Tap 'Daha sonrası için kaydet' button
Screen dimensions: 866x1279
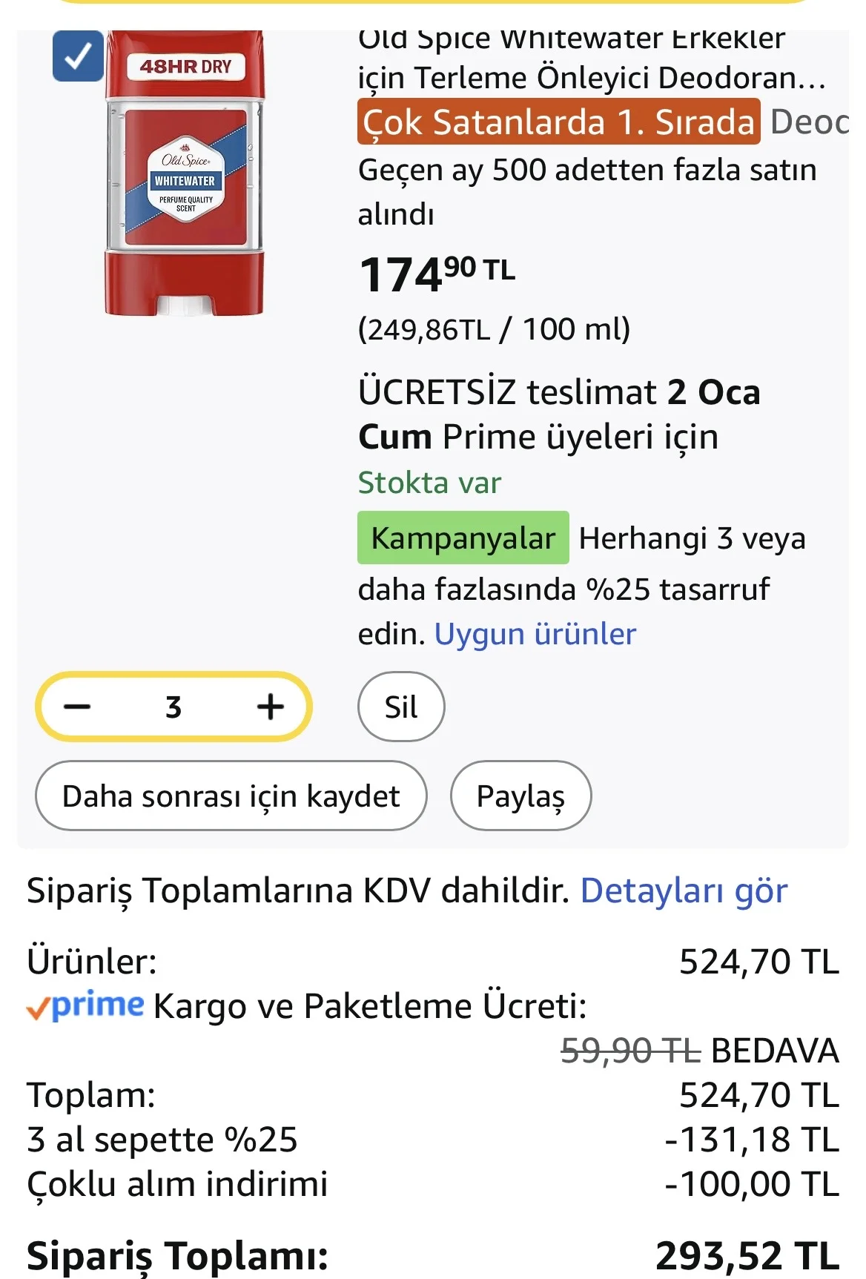point(231,796)
